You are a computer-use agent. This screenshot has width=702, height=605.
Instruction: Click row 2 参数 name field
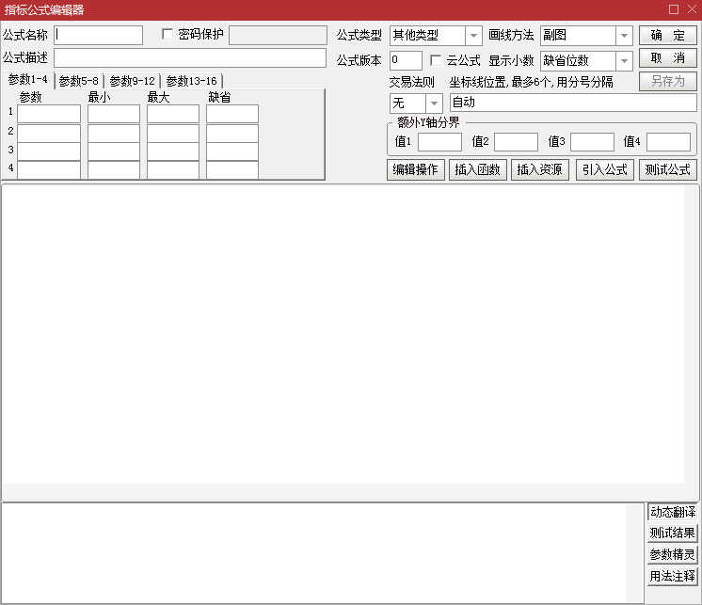[49, 133]
